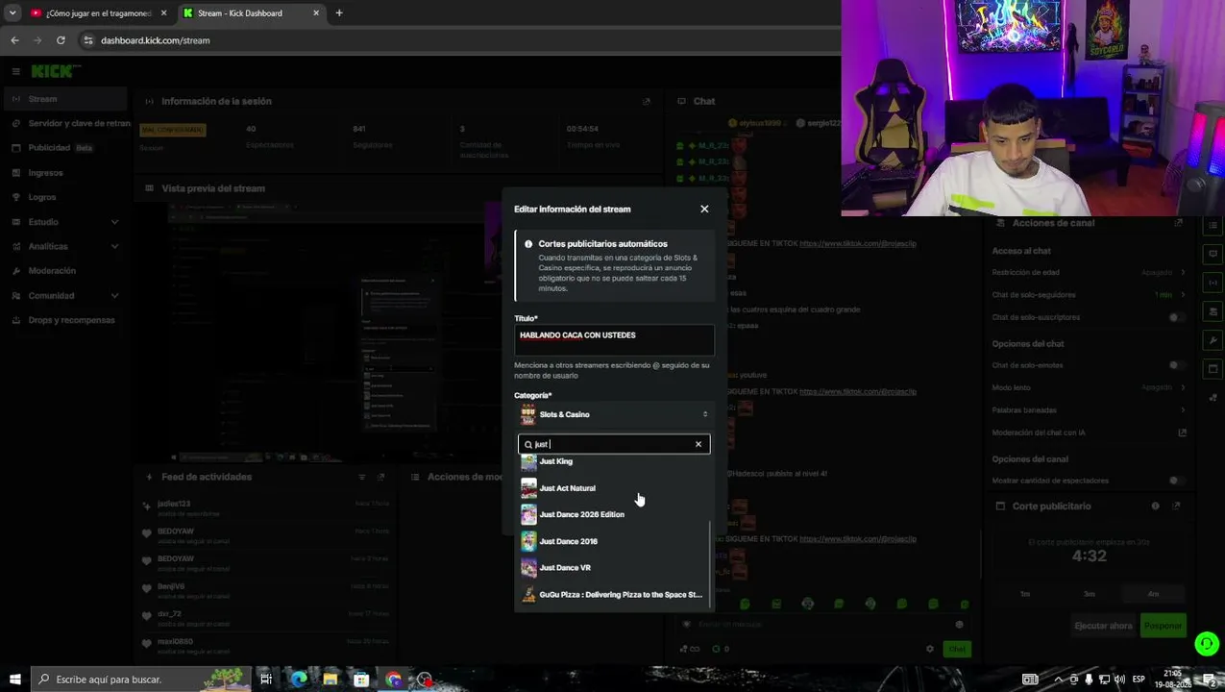Viewport: 1225px width, 692px height.
Task: Click Posponer ad break button
Action: (1163, 626)
